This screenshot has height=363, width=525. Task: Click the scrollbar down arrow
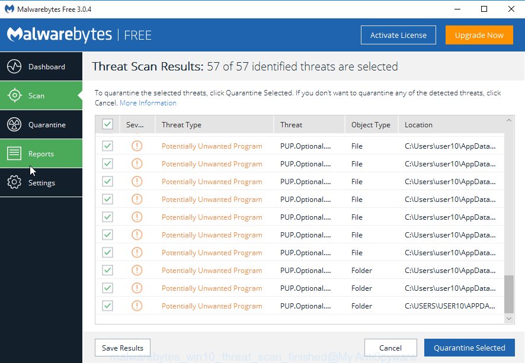point(509,319)
